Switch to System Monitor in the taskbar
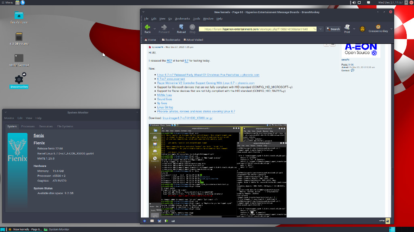 pyautogui.click(x=57, y=230)
